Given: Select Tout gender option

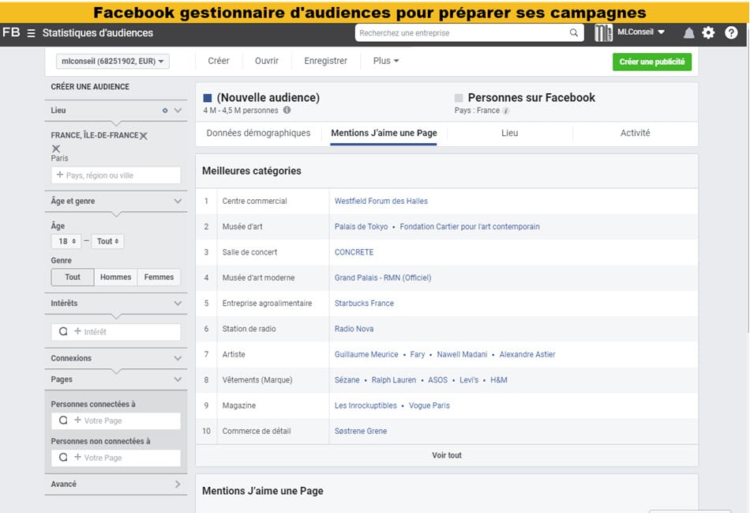Looking at the screenshot, I should (73, 277).
